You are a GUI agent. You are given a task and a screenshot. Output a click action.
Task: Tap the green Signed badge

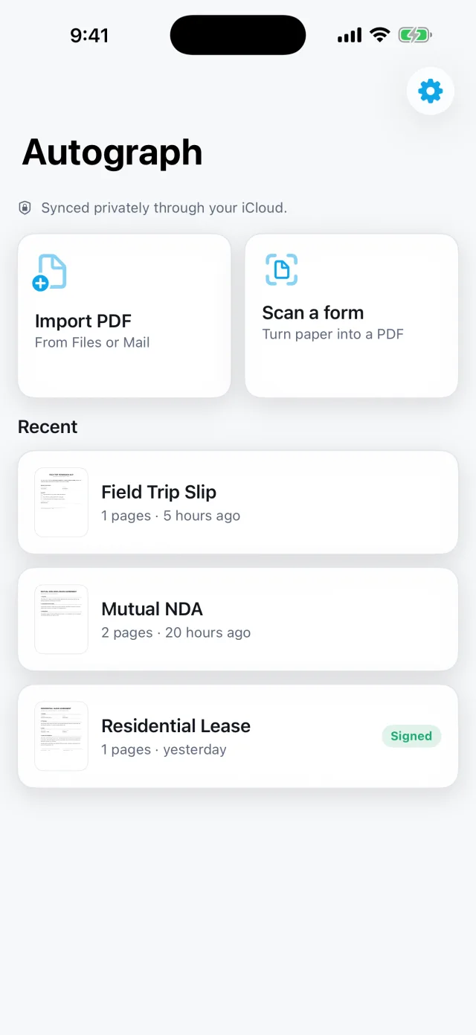click(x=411, y=736)
